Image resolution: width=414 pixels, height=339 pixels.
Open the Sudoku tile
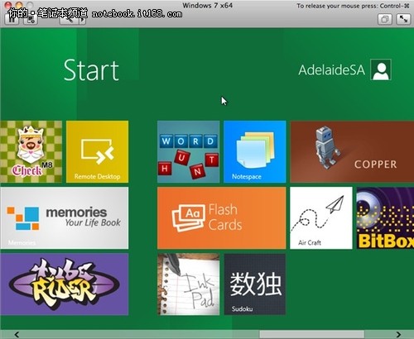click(x=255, y=284)
